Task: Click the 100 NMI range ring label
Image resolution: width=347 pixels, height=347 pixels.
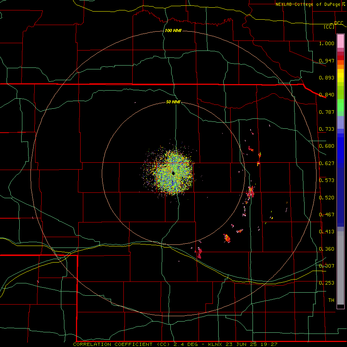Action: point(173,30)
